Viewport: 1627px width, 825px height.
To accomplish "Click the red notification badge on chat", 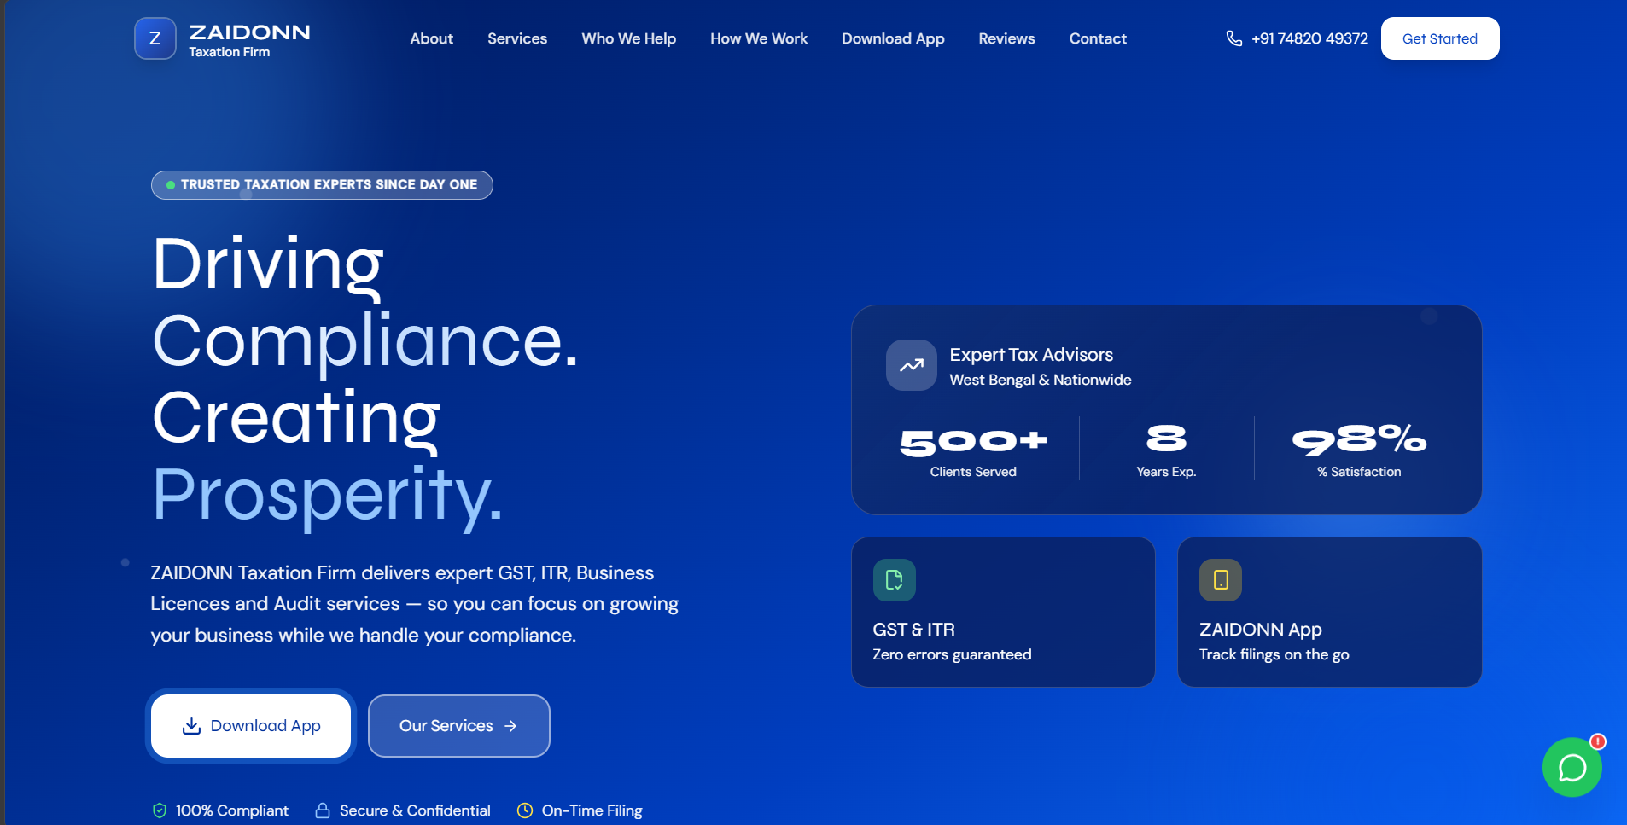I will (1598, 741).
